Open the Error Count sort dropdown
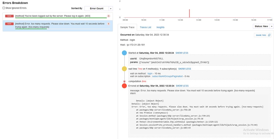Viewport: 274px width, 139px height. click(96, 9)
